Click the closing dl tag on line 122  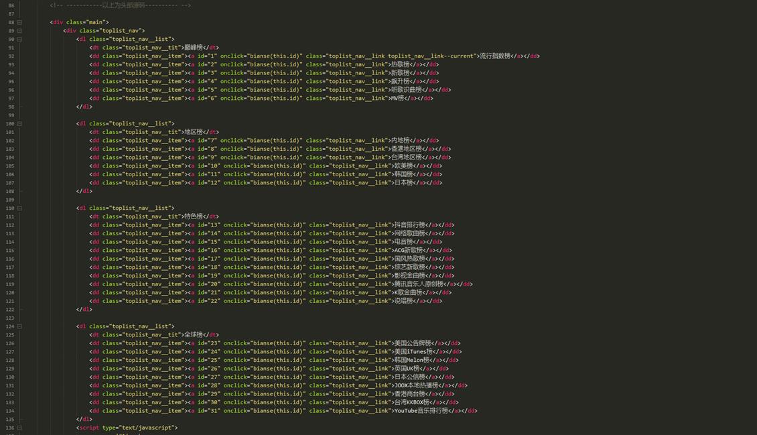(x=84, y=310)
